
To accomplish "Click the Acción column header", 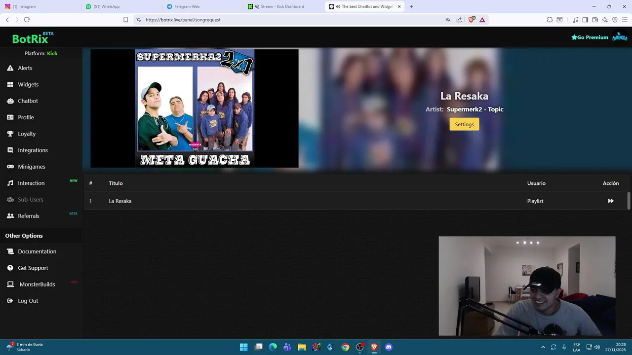I will pyautogui.click(x=611, y=183).
